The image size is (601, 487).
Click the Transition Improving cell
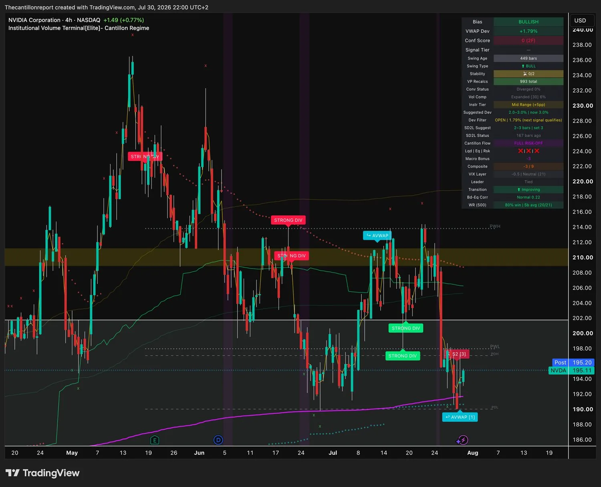[528, 190]
